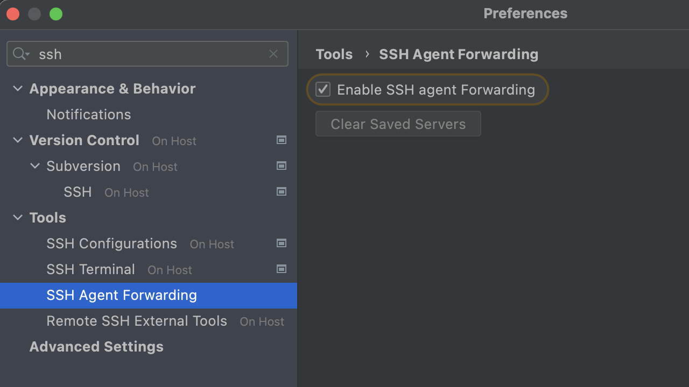Screen dimensions: 689x387
Task: Select SSH Configurations in the sidebar
Action: 111,243
